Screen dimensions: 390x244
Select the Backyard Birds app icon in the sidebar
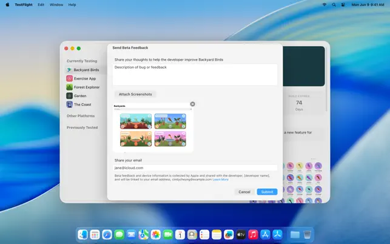click(69, 70)
